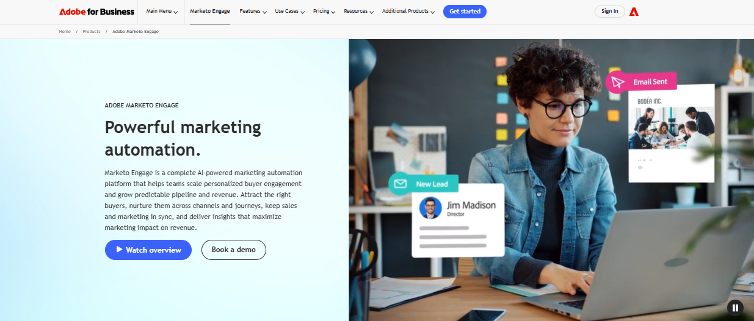Image resolution: width=754 pixels, height=321 pixels.
Task: Play the Watch overview video
Action: [148, 250]
